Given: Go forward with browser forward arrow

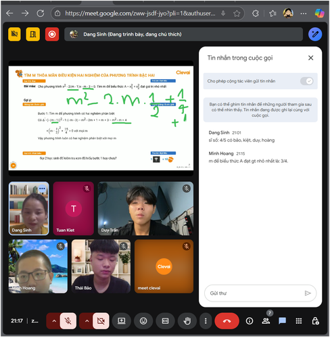Looking at the screenshot, I should [25, 14].
